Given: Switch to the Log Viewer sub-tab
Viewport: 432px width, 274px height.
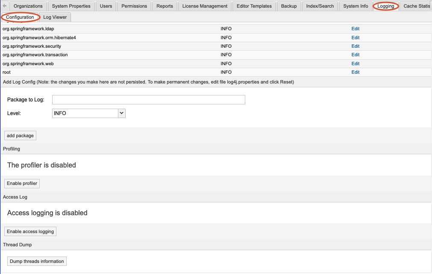Looking at the screenshot, I should coord(55,17).
